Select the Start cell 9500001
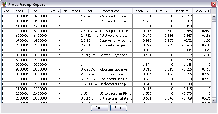Screen dimensions: 218x114 [x=21, y=69]
